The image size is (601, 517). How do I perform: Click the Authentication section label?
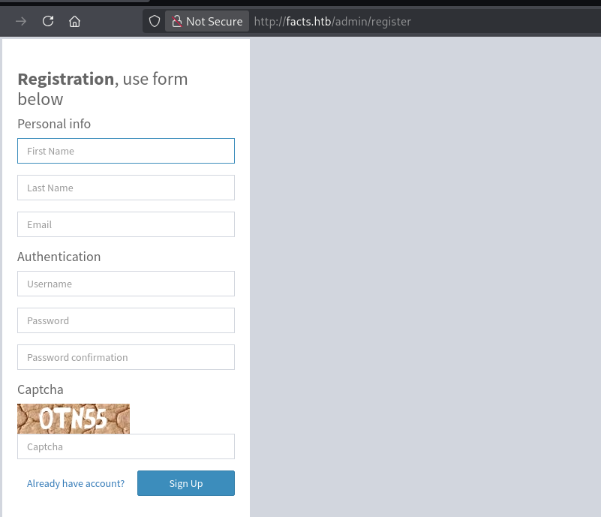click(59, 257)
